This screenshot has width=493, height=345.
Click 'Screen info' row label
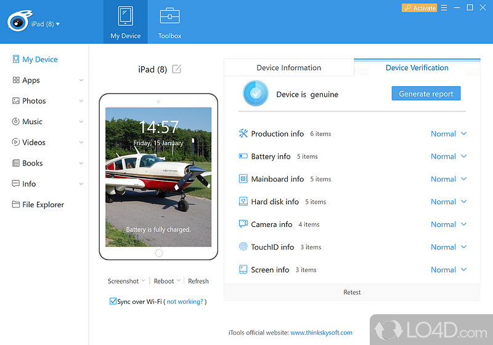point(270,269)
